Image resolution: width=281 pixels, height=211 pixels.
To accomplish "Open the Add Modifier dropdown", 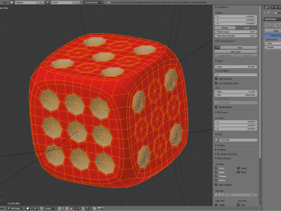I will [272, 19].
